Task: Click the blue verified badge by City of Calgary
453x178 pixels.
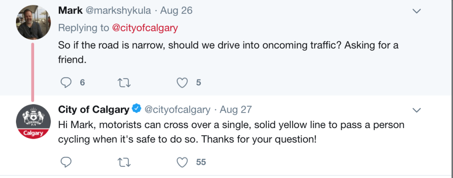Action: (137, 109)
